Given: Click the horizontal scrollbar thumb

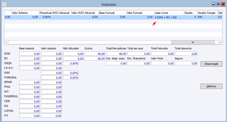Looking at the screenshot, I should click(x=193, y=42).
